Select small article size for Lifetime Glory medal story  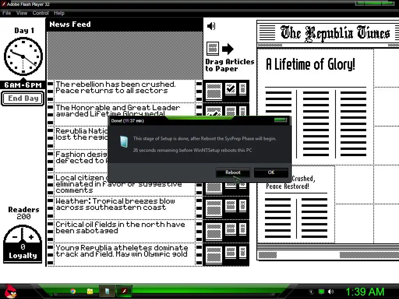tap(243, 111)
